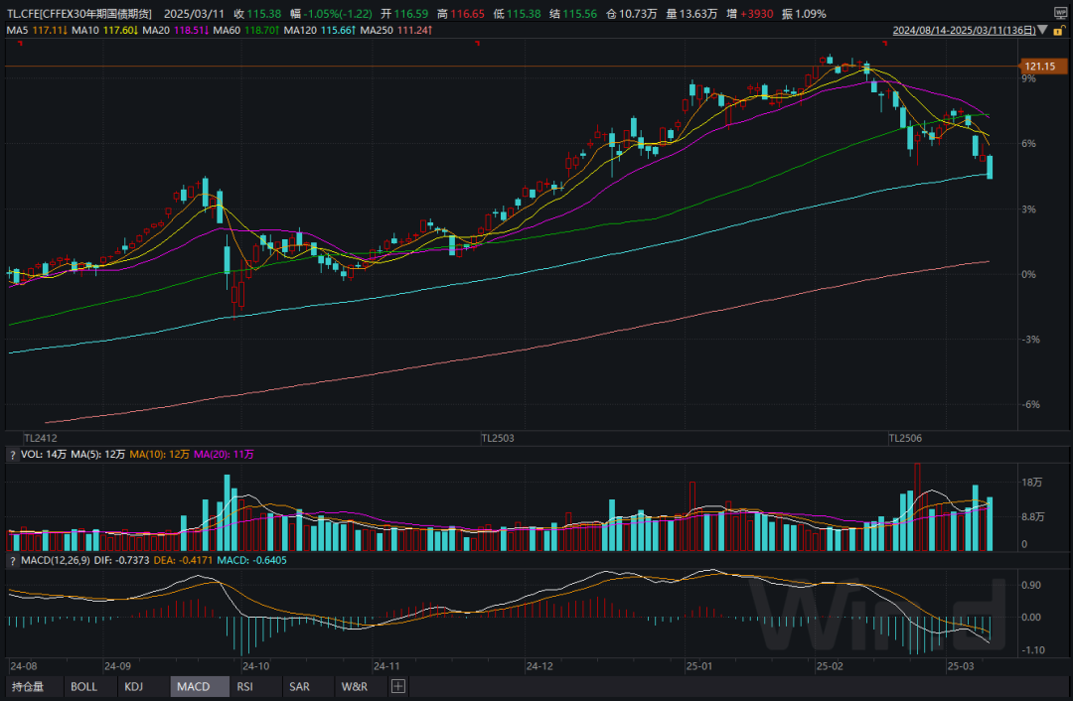Toggle the chart lock icon
1073x701 pixels.
pyautogui.click(x=1057, y=31)
